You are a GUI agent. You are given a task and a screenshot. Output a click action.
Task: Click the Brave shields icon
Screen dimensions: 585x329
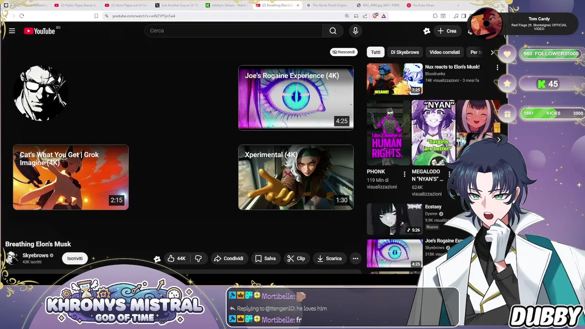point(375,16)
